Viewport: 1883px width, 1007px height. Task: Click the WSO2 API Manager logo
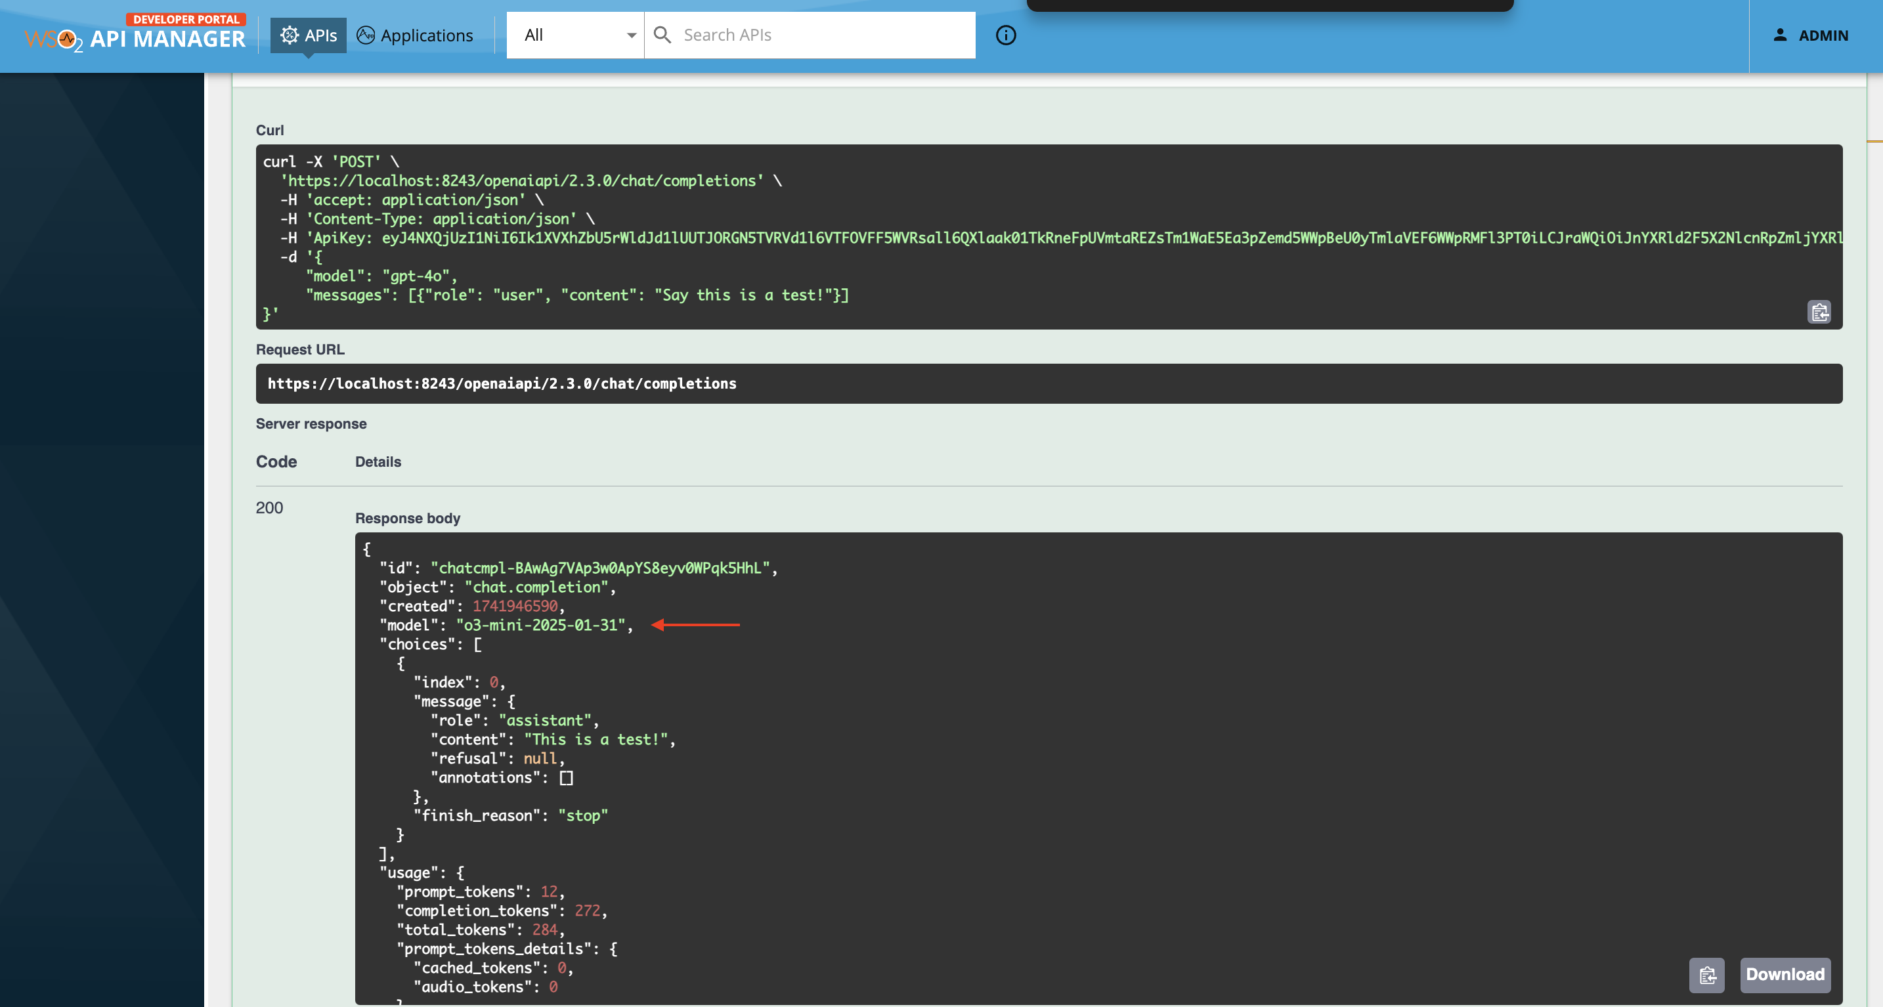point(135,33)
